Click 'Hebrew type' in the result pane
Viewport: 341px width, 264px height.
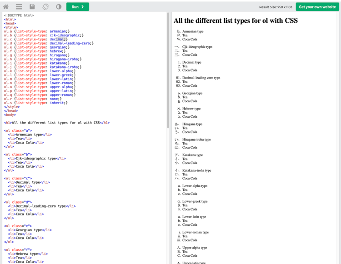[191, 109]
